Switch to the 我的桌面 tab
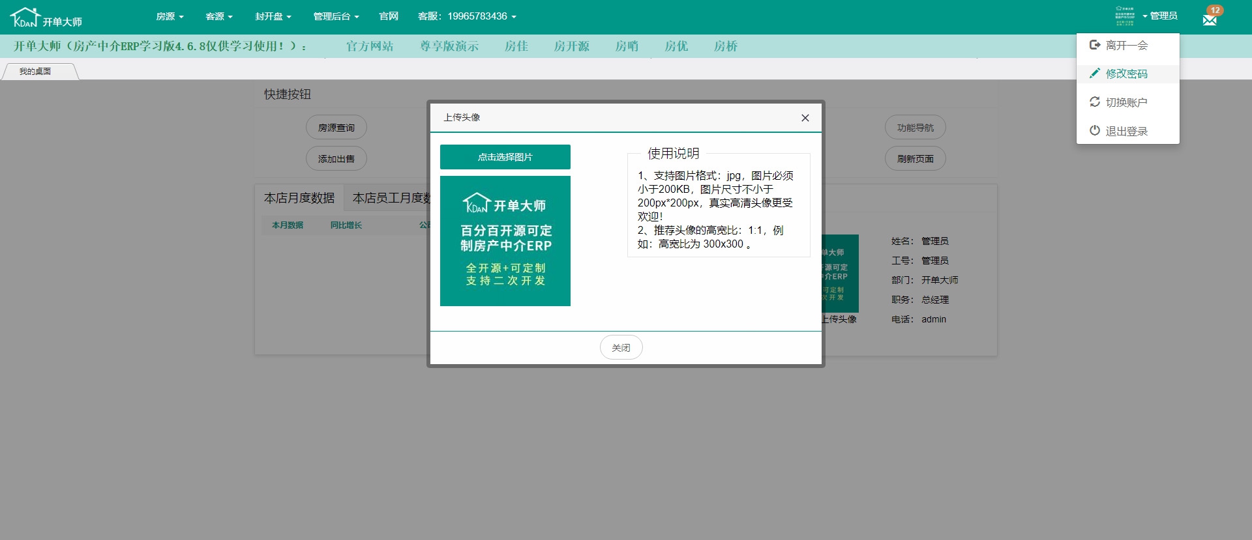This screenshot has height=540, width=1252. pyautogui.click(x=36, y=72)
